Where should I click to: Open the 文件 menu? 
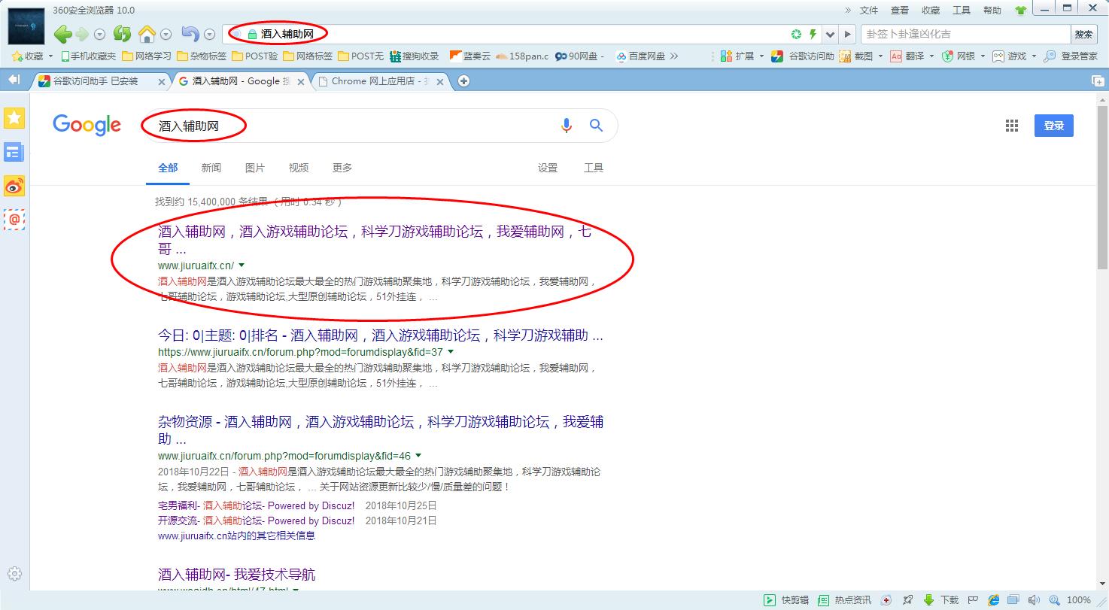point(869,11)
